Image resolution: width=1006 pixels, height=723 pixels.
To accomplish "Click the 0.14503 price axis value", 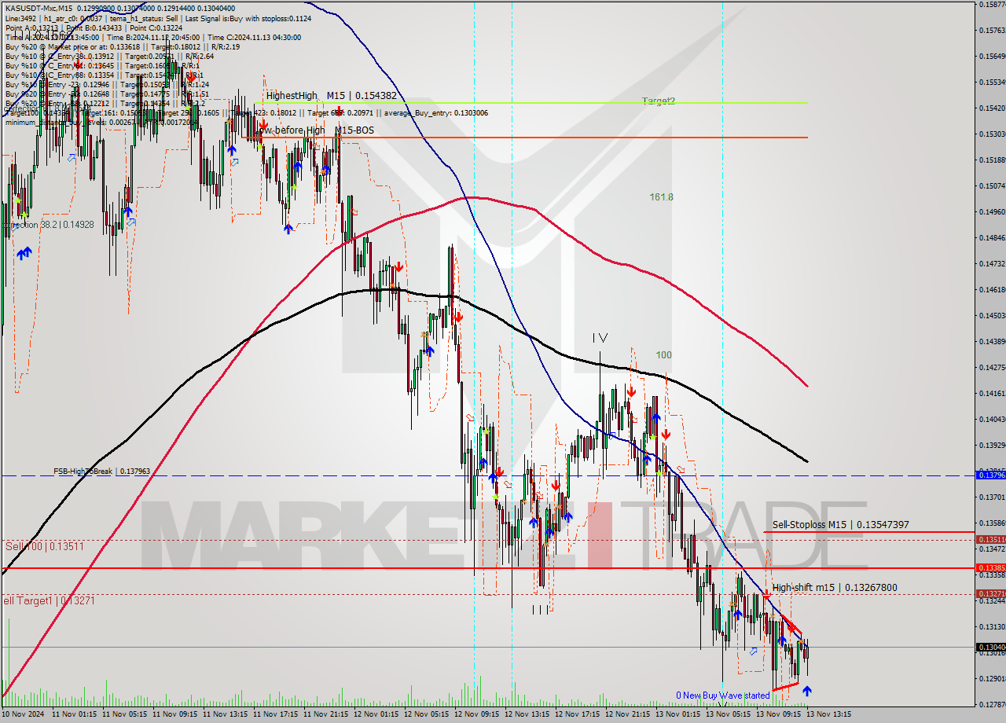I will [x=992, y=315].
